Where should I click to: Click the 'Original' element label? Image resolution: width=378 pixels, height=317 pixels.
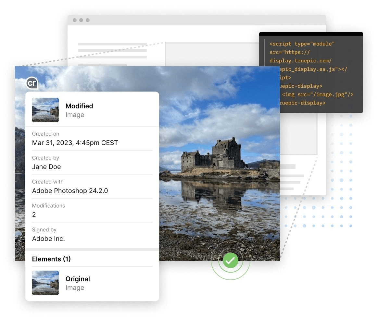tap(78, 279)
